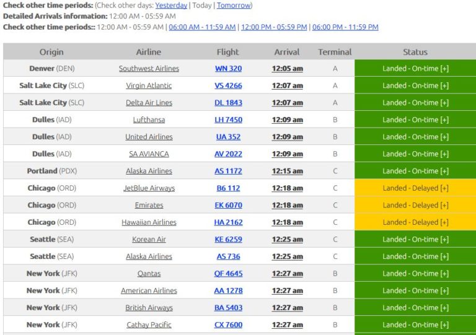Click arrival time for flight B6 112
Viewport: 476px width, 335px height.
287,188
